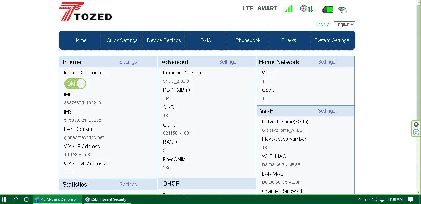The width and height of the screenshot is (421, 204).
Task: Click the volume speaker tray icon
Action: coord(375,199)
